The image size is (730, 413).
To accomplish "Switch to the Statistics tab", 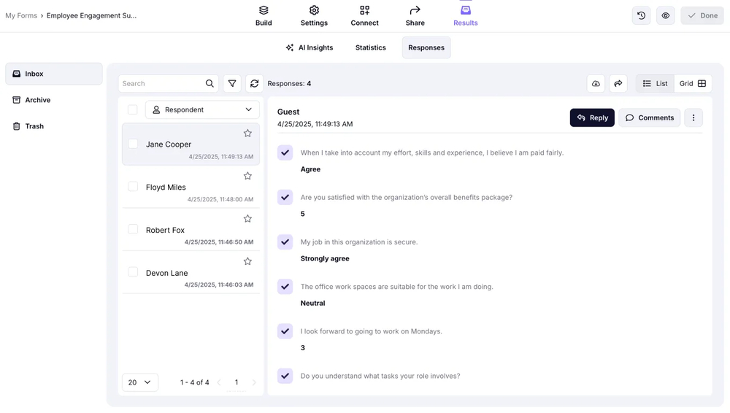I will tap(370, 47).
